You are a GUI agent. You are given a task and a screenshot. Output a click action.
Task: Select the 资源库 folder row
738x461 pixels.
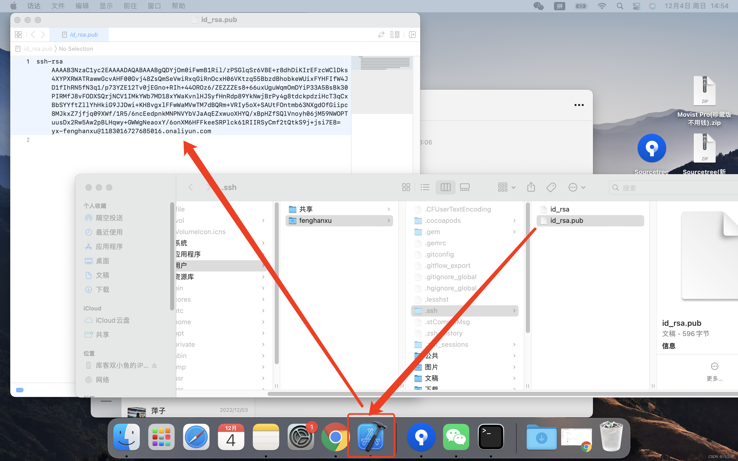tap(221, 277)
